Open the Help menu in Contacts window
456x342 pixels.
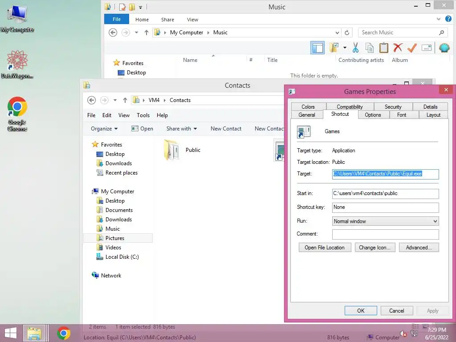coord(162,115)
